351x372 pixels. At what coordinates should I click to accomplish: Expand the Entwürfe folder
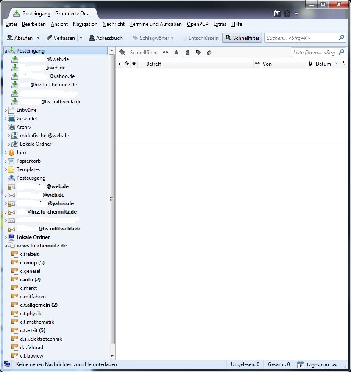click(x=6, y=110)
